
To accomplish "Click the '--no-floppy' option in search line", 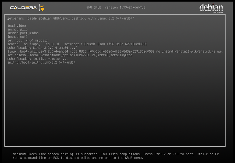I will (x=31, y=44).
